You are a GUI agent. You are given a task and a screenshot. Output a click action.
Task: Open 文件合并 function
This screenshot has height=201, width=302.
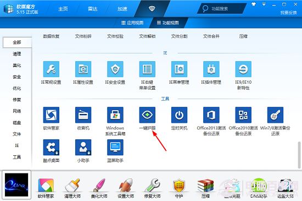(x=211, y=36)
